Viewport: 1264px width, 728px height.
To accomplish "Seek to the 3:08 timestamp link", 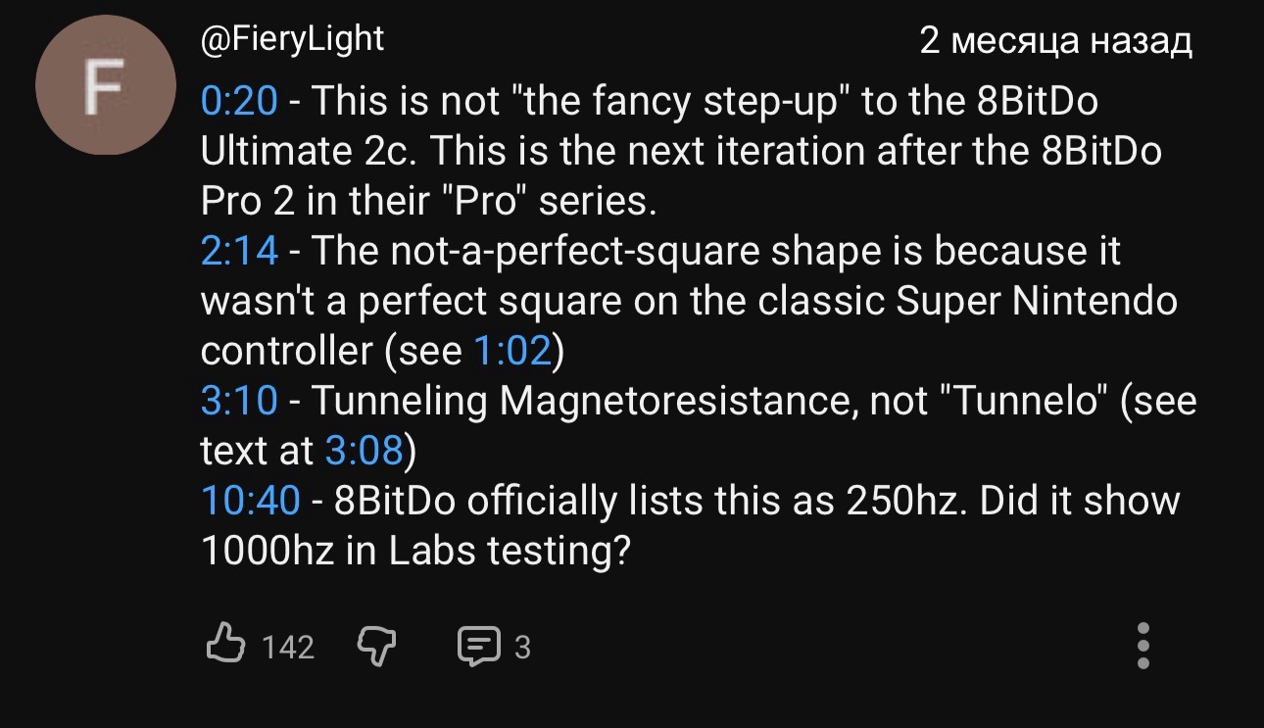I will (364, 451).
